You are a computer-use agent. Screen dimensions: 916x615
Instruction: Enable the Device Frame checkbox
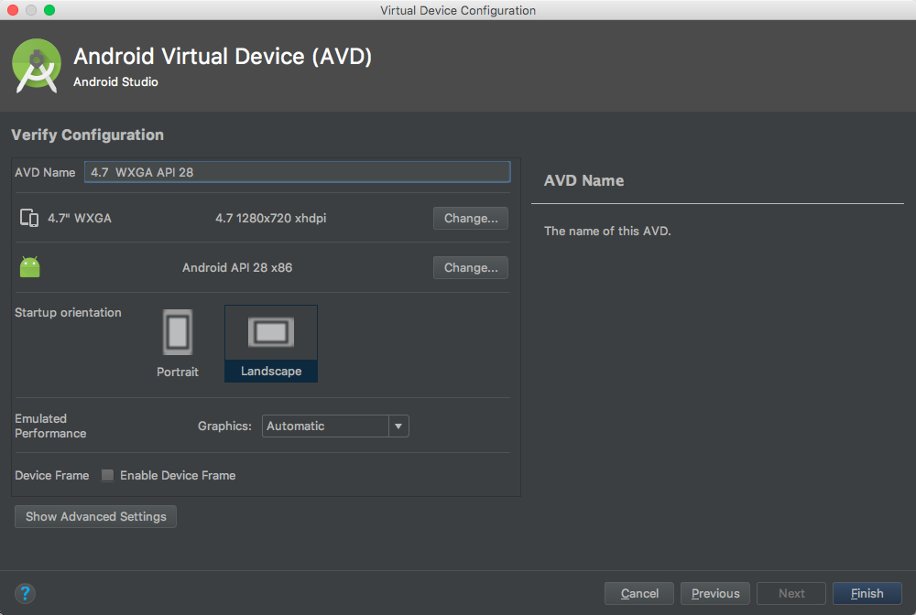tap(107, 475)
